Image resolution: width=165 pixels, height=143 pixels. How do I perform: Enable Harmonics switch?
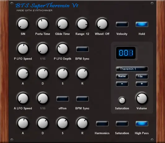tap(102, 123)
